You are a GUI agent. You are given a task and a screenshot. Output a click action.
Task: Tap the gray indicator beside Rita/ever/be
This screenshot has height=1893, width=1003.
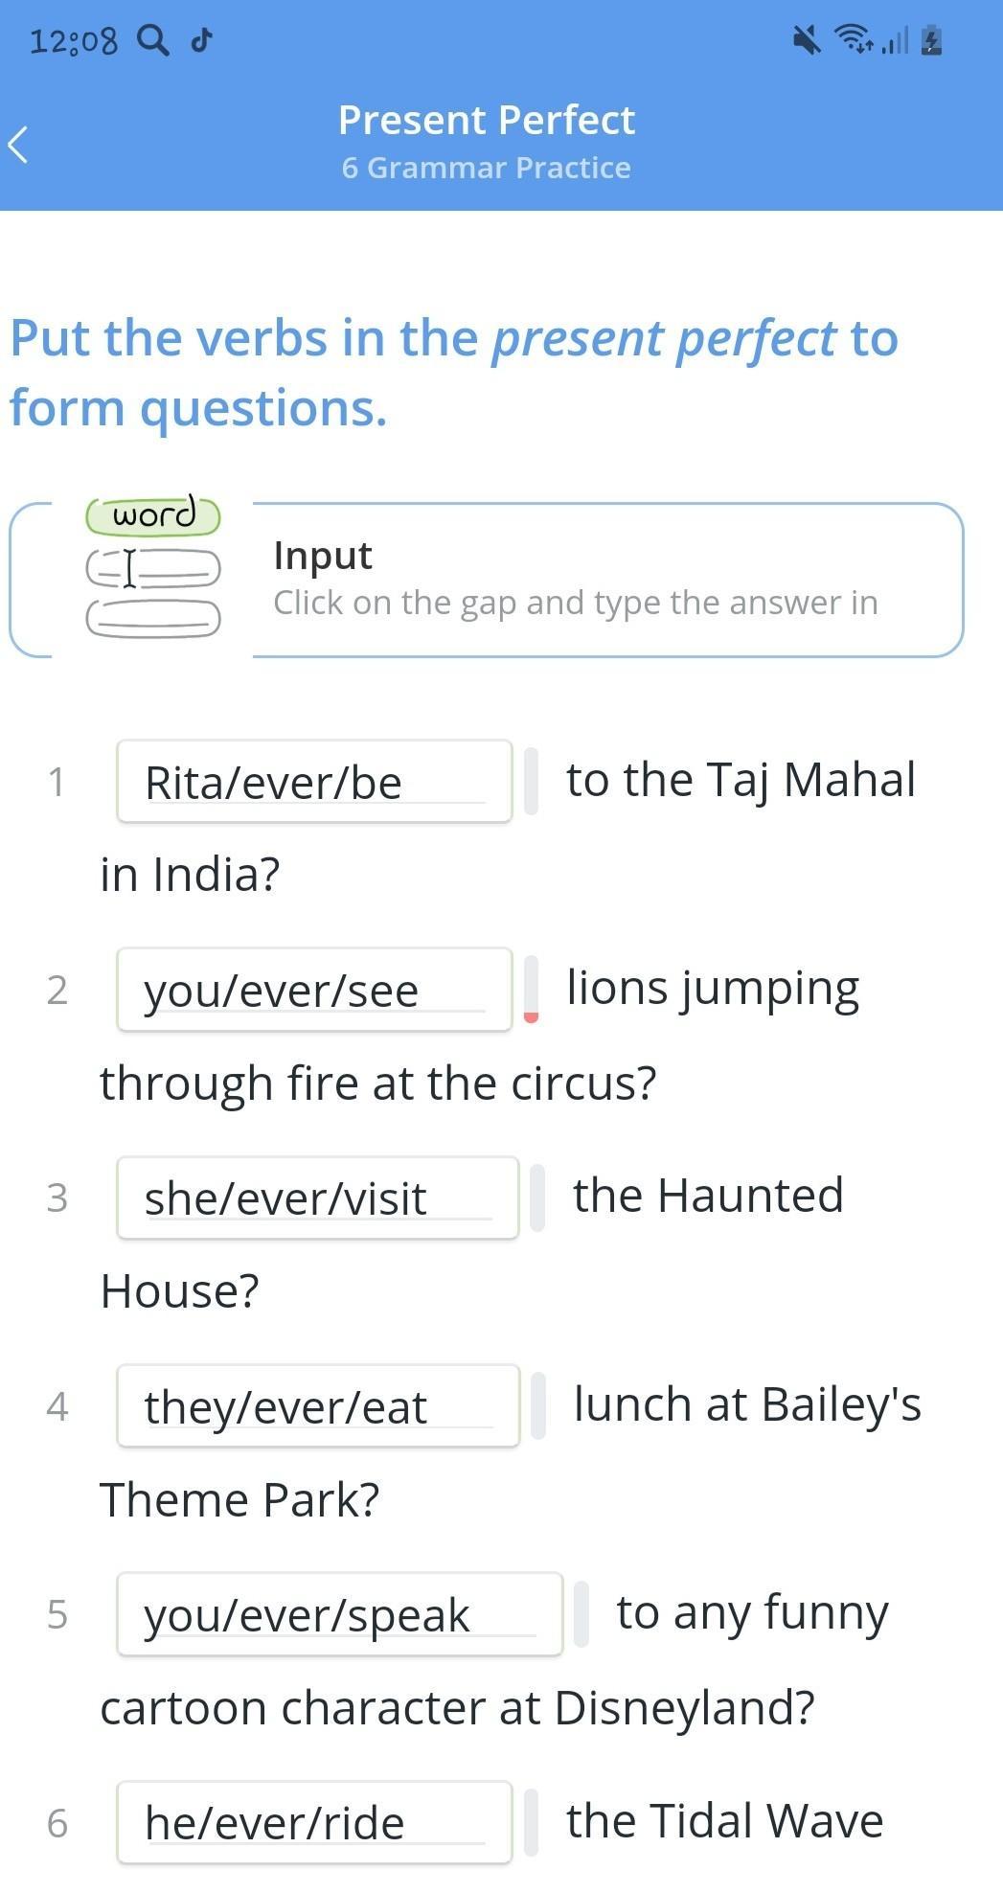[x=532, y=782]
